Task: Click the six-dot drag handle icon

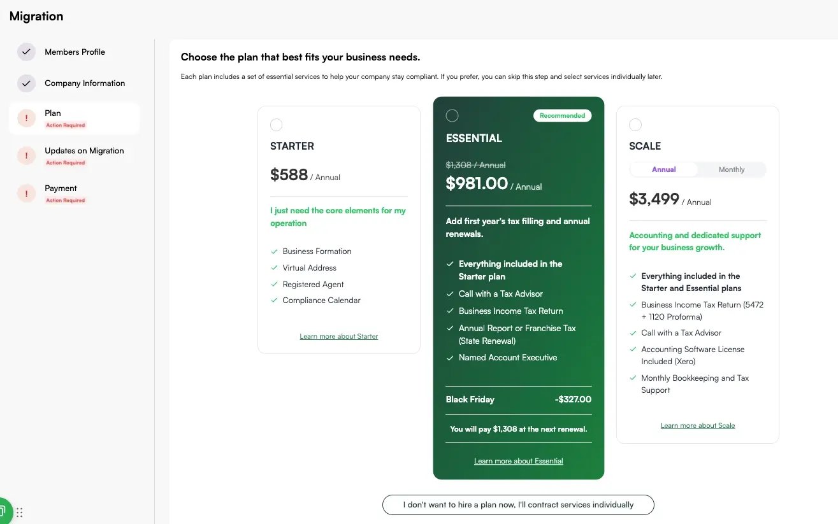Action: pyautogui.click(x=20, y=512)
